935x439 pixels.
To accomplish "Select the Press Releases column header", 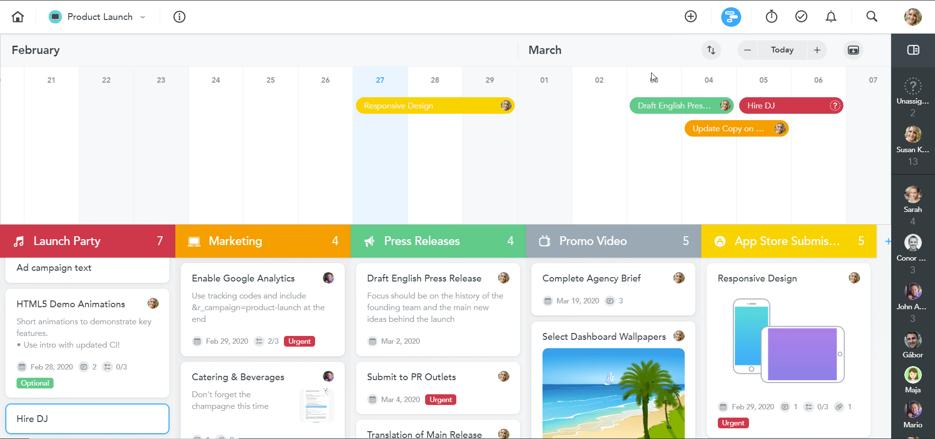I will click(x=438, y=241).
